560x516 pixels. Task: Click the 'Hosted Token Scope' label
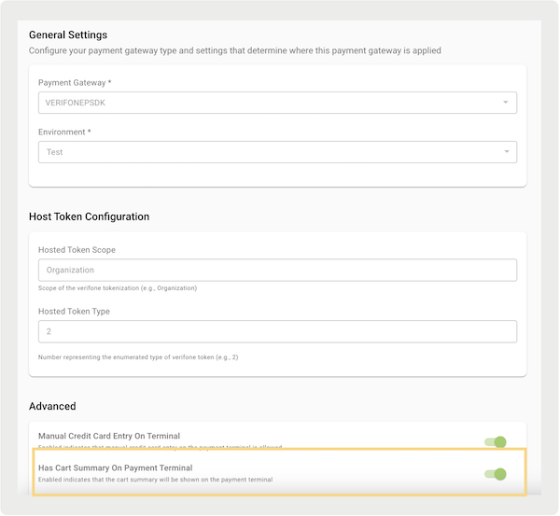[77, 250]
